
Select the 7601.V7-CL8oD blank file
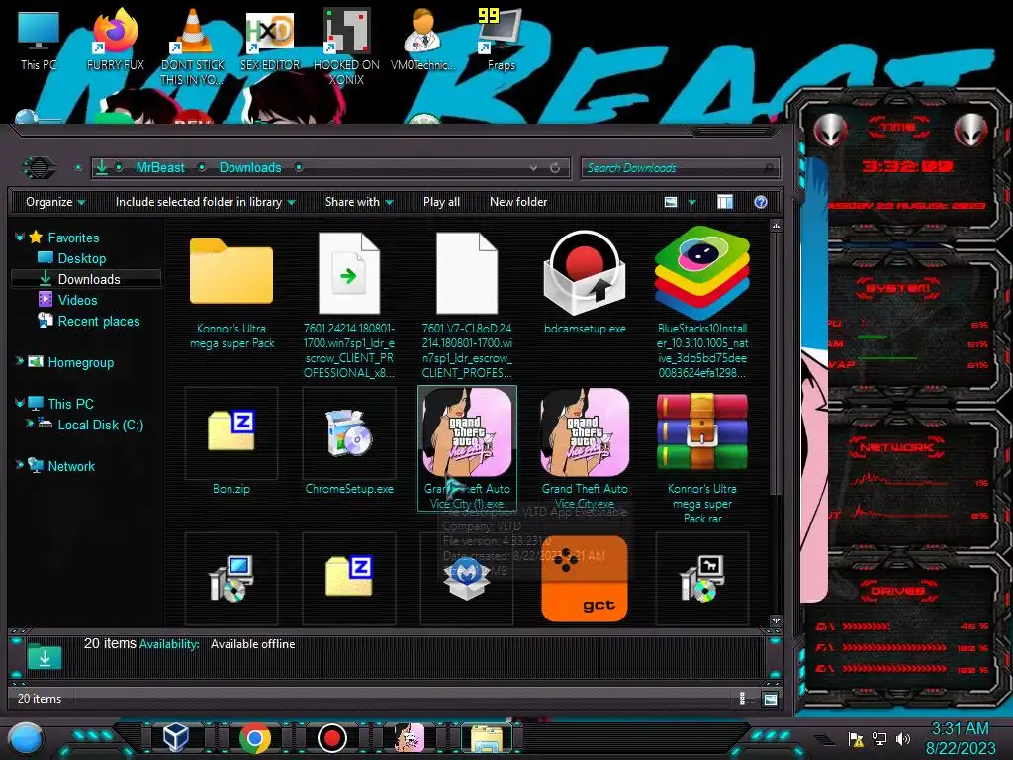(467, 305)
